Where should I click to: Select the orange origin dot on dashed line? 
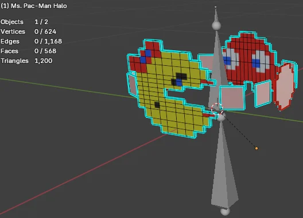[x=257, y=148]
